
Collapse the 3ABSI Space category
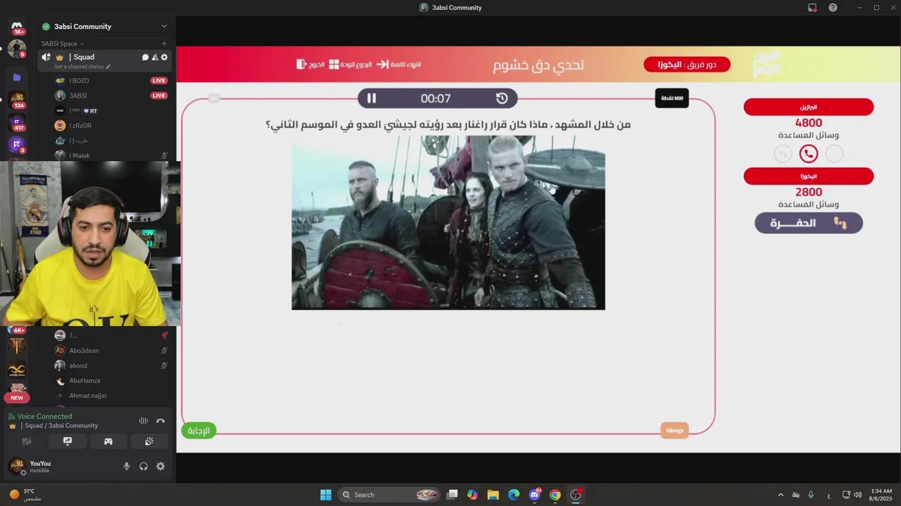[63, 44]
